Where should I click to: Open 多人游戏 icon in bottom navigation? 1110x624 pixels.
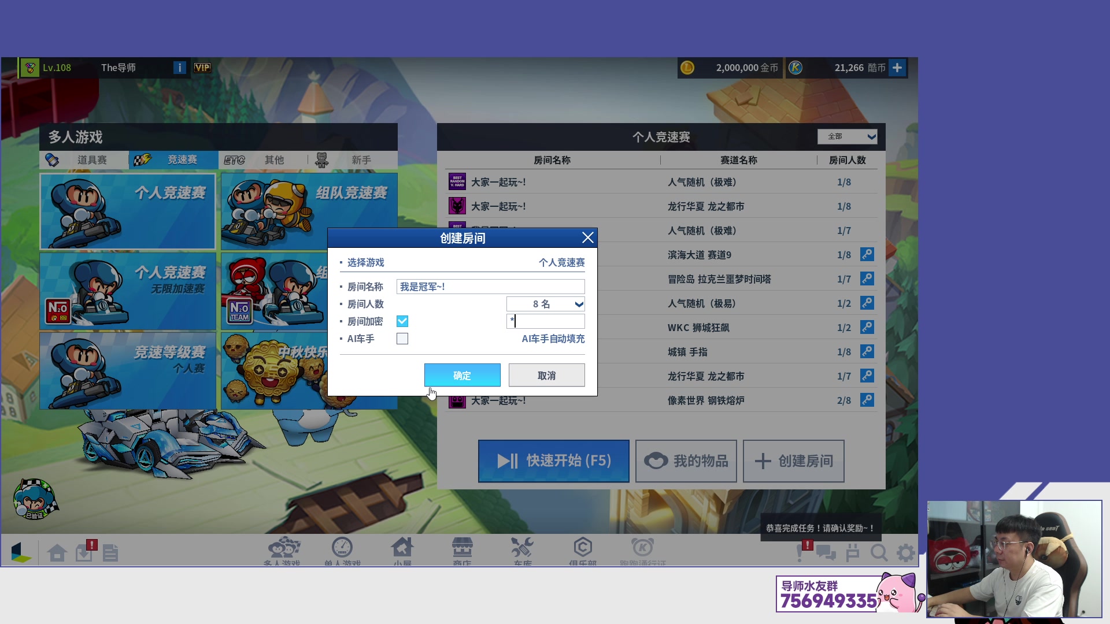tap(283, 551)
